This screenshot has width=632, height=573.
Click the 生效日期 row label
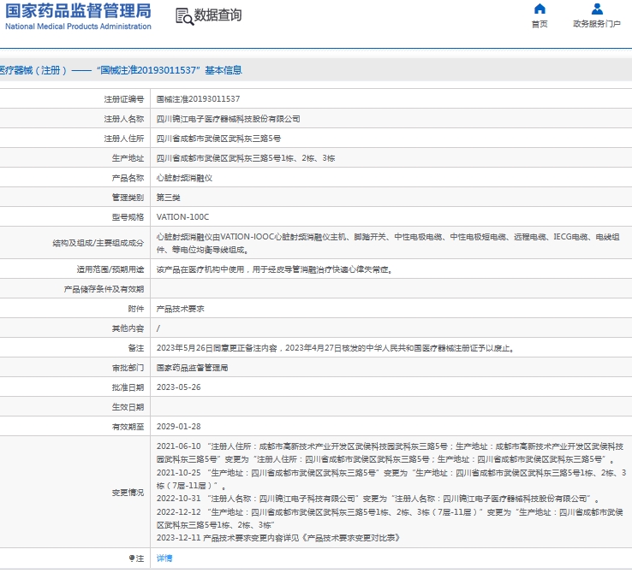click(128, 407)
